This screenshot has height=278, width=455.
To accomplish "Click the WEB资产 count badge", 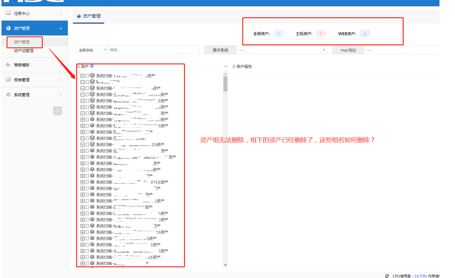I will [364, 34].
